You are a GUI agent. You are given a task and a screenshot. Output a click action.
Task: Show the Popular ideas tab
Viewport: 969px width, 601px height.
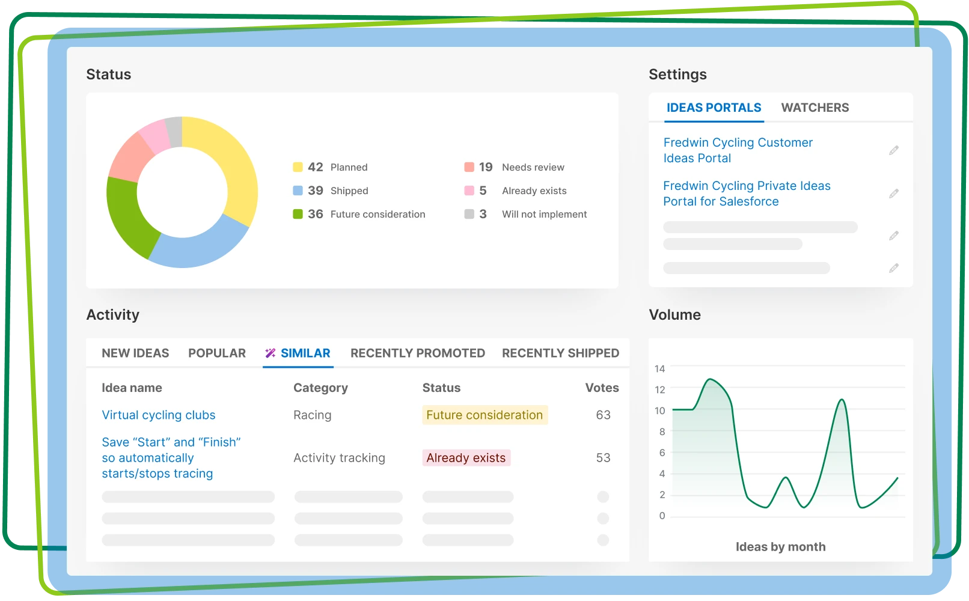217,353
